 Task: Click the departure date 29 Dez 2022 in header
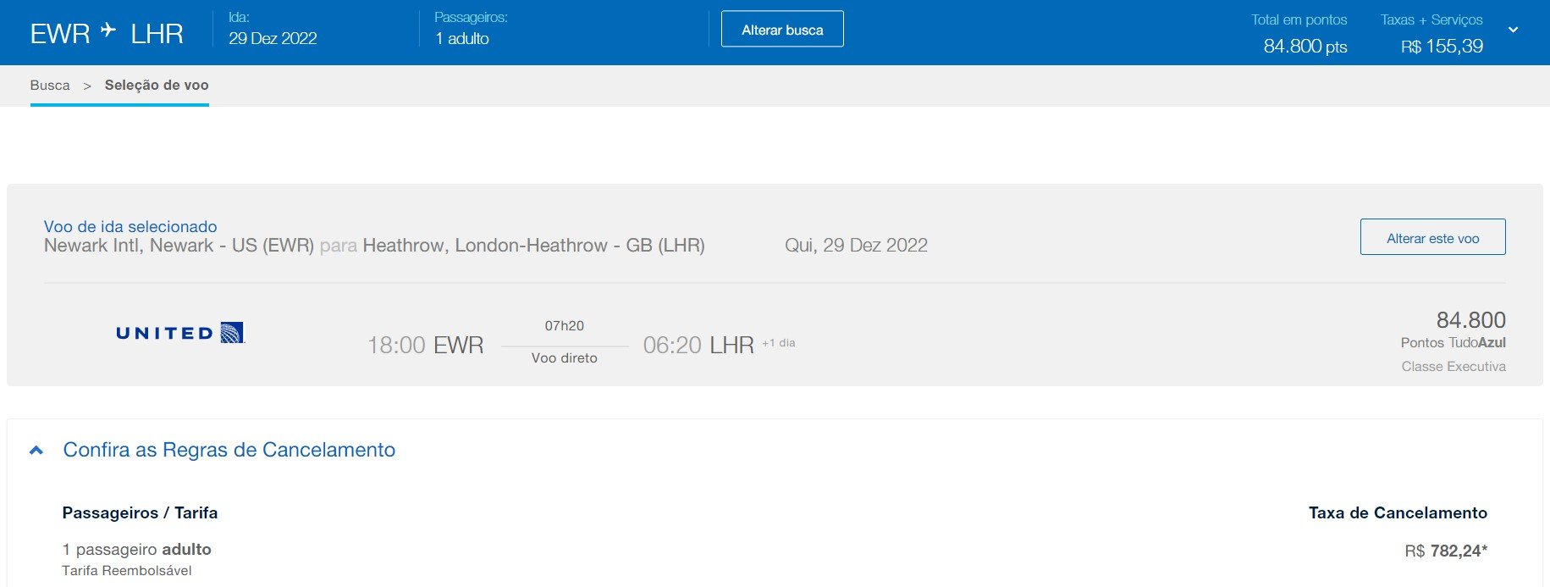(273, 39)
